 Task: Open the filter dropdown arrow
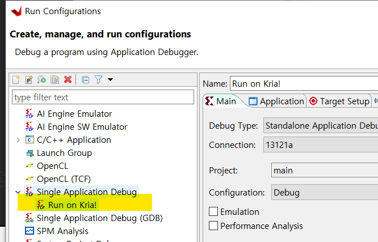(111, 79)
